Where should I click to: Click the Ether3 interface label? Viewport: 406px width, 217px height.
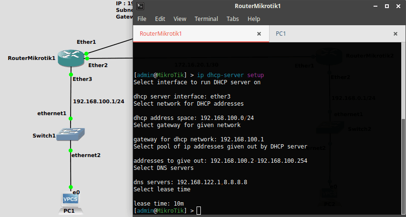click(x=83, y=79)
